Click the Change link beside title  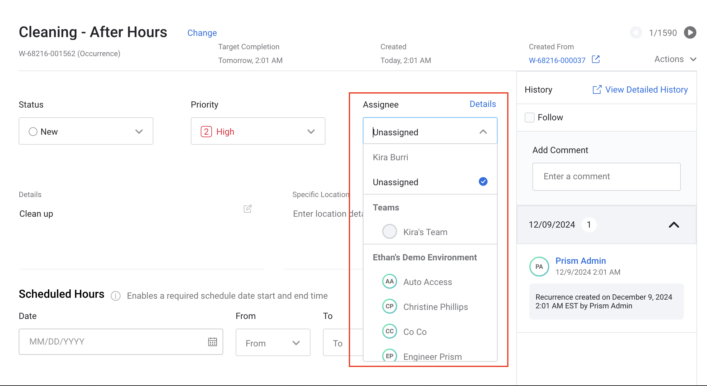tap(202, 33)
